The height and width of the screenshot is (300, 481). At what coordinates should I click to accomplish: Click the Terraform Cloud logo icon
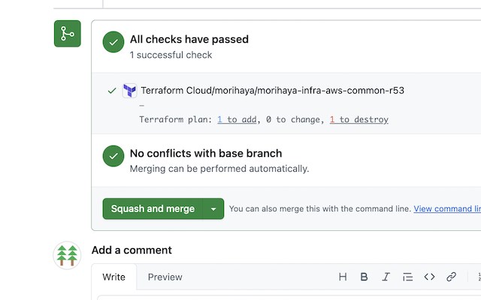tap(130, 91)
